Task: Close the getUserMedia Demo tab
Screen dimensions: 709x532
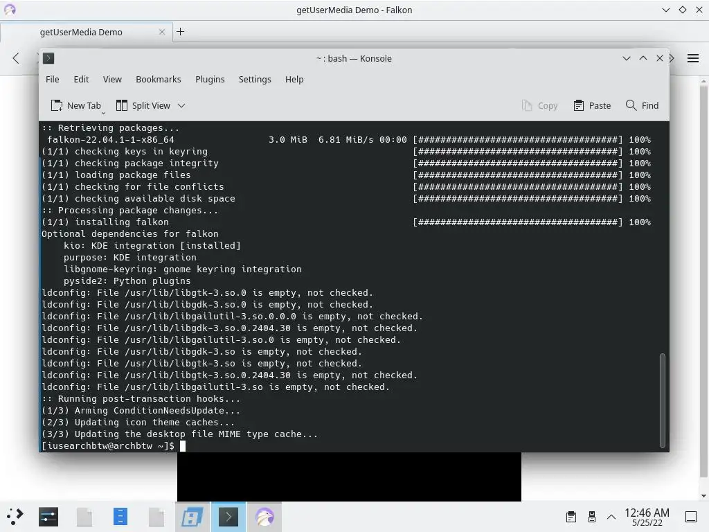Action: coord(162,32)
